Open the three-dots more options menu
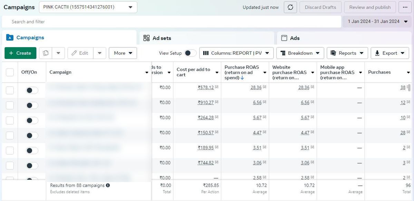 [x=405, y=7]
